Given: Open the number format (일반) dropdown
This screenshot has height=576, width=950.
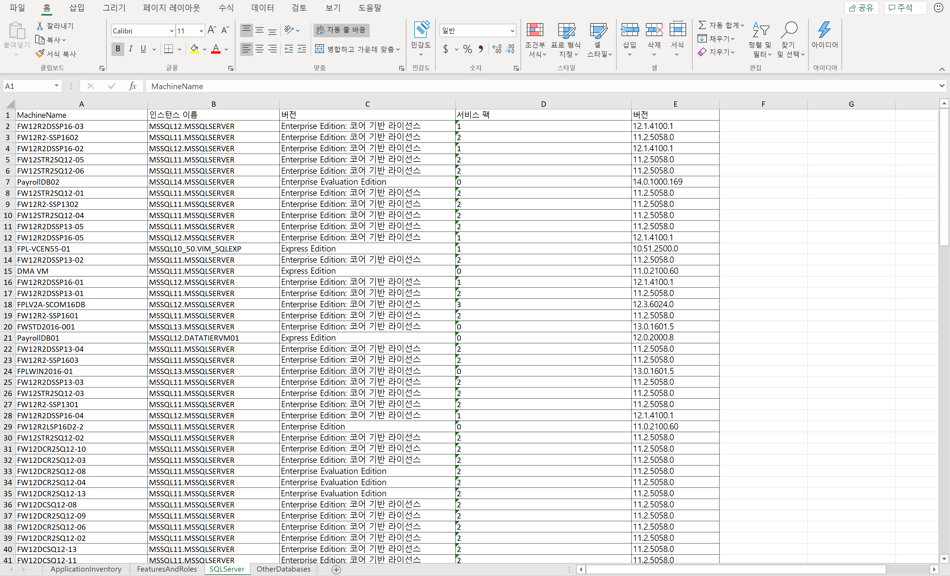Looking at the screenshot, I should (x=512, y=30).
